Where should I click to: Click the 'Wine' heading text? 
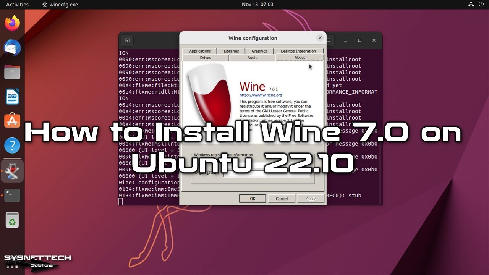pos(252,86)
